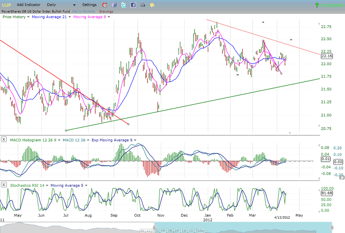The height and width of the screenshot is (233, 345).
Task: Open the Settings menu
Action: [89, 5]
